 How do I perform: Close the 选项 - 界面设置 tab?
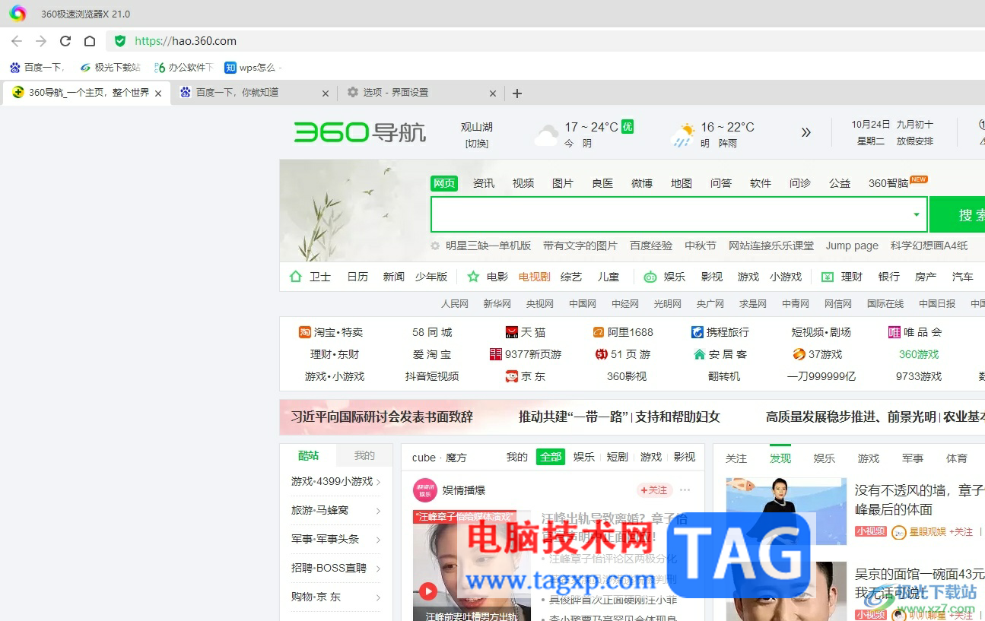click(x=493, y=93)
